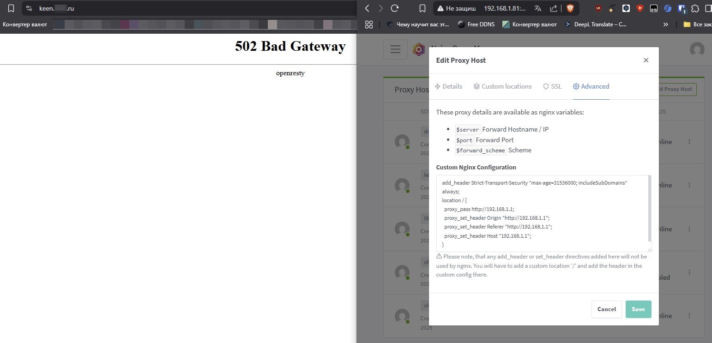Open the uBlock Origin extension icon
Viewport: 712px width, 343px height.
598,8
